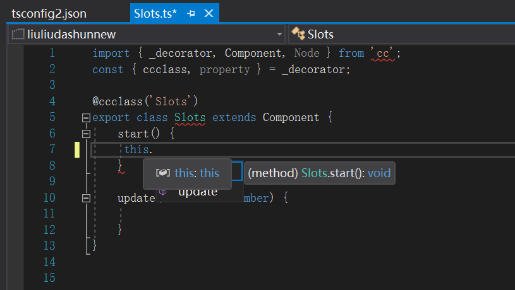Image resolution: width=515 pixels, height=290 pixels.
Task: Collapse the Slots class block
Action: [x=86, y=117]
